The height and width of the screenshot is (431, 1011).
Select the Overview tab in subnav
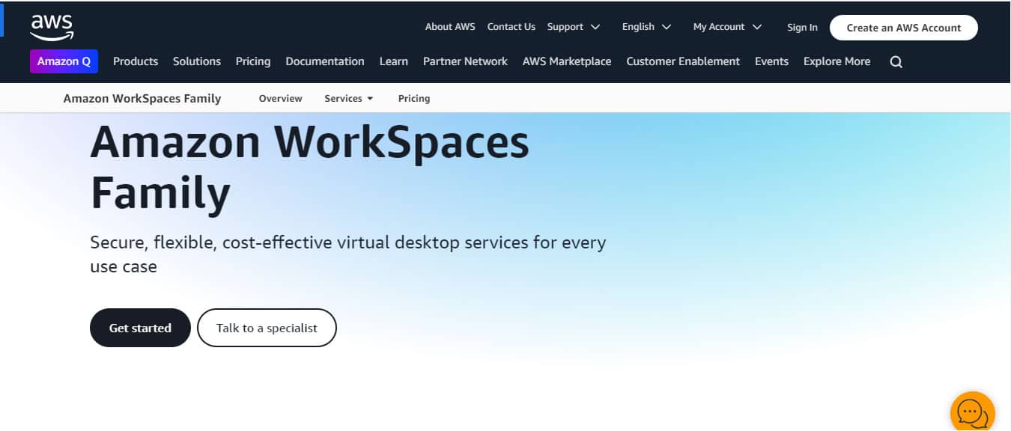tap(280, 98)
